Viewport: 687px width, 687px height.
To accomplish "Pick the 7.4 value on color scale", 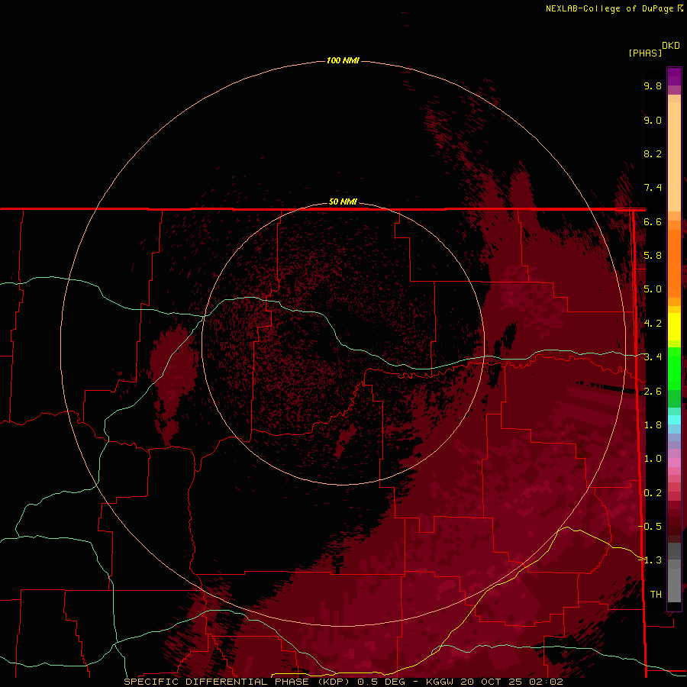I will pyautogui.click(x=653, y=188).
